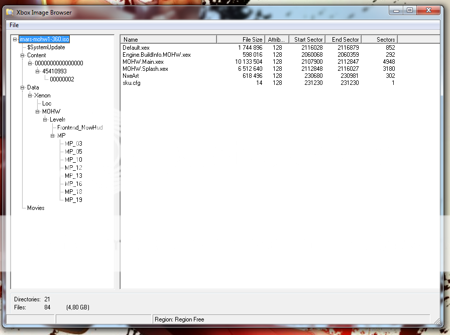Select the $SystemUpdate folder
Viewport: 450px width, 335px height.
coord(46,47)
